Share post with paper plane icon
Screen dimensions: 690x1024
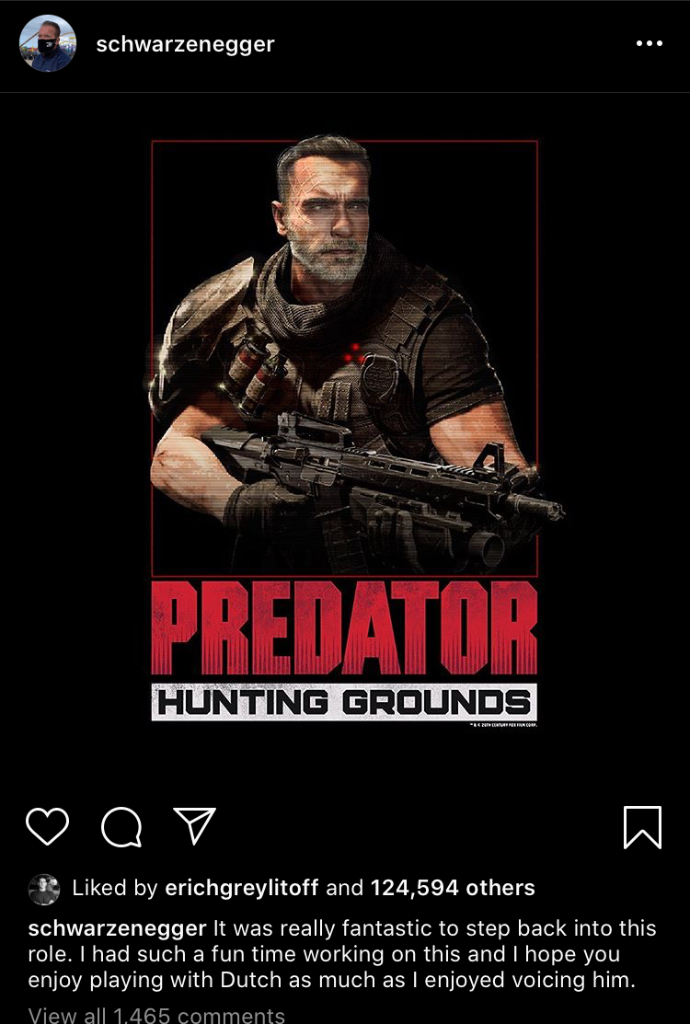point(194,825)
